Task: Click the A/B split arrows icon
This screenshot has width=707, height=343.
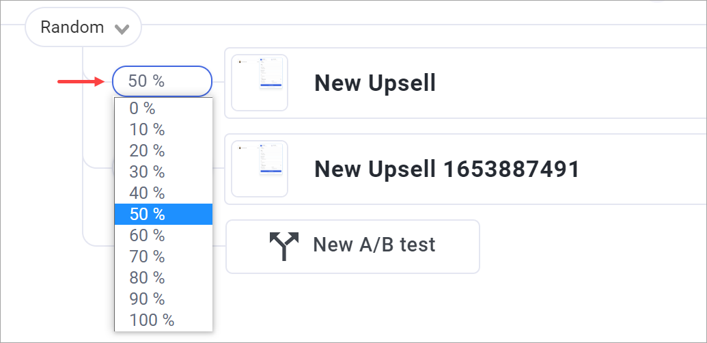Action: click(284, 246)
